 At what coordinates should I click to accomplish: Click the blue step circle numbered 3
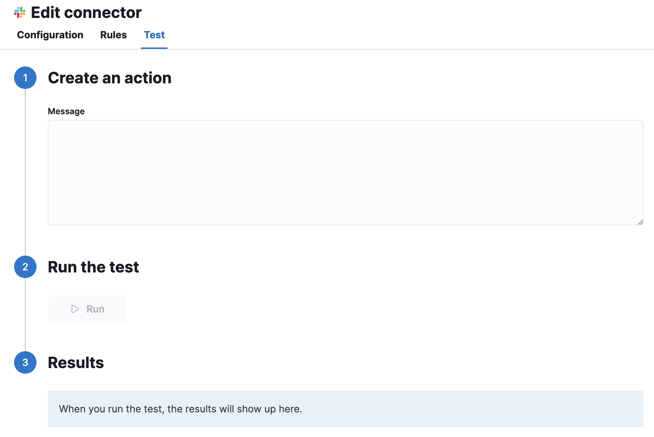pyautogui.click(x=25, y=362)
